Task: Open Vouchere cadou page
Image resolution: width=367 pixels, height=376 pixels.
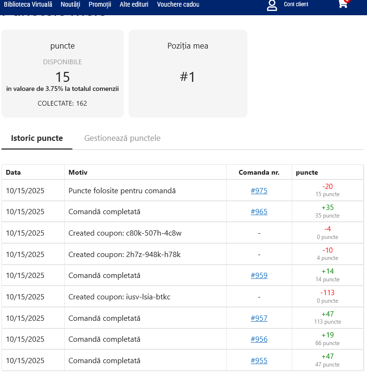Action: [178, 4]
